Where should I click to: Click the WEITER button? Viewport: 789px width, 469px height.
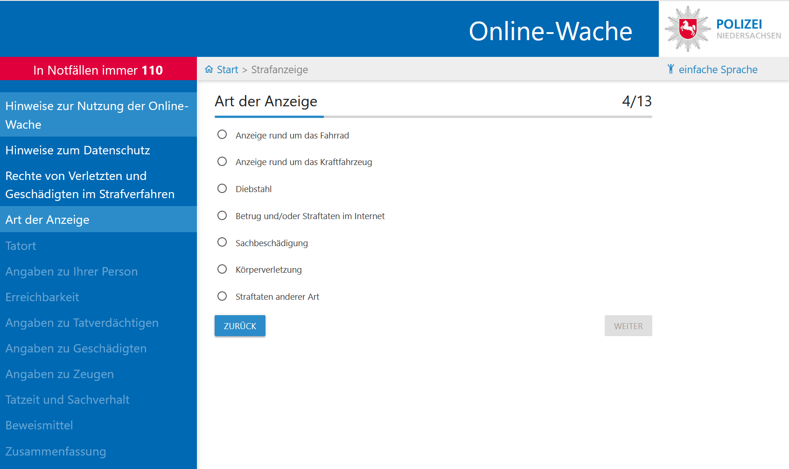click(628, 326)
